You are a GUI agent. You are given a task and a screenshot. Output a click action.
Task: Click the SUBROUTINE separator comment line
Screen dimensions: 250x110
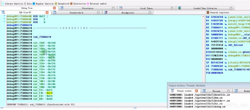tap(76, 28)
